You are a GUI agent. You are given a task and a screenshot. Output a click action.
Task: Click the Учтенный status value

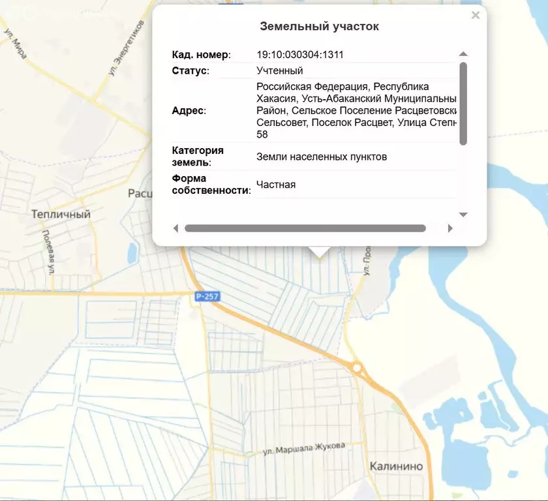click(x=279, y=70)
